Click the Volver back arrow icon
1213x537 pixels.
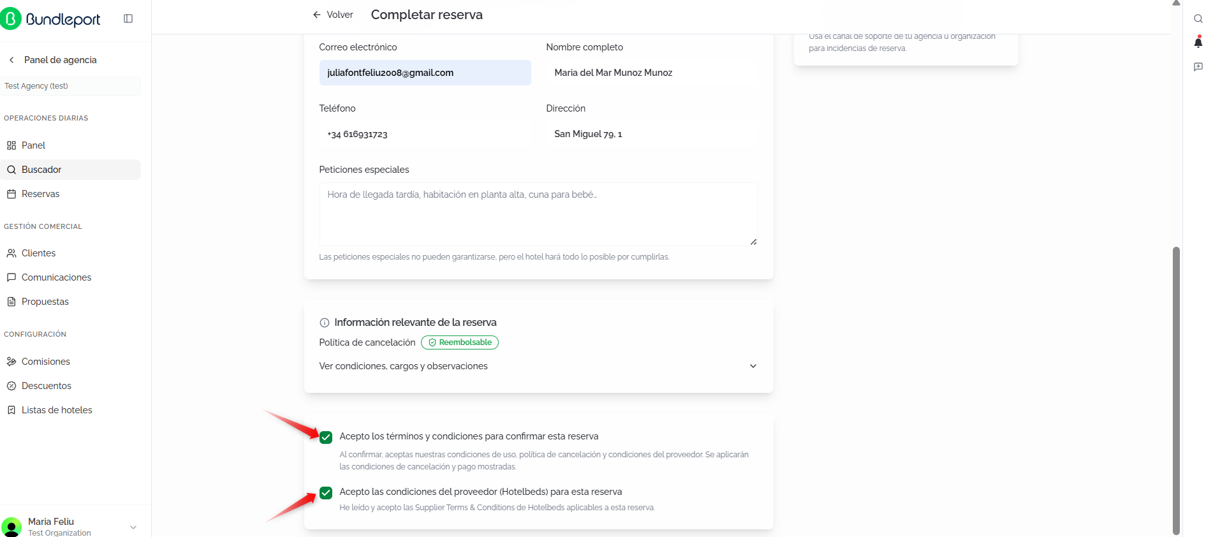click(x=316, y=15)
